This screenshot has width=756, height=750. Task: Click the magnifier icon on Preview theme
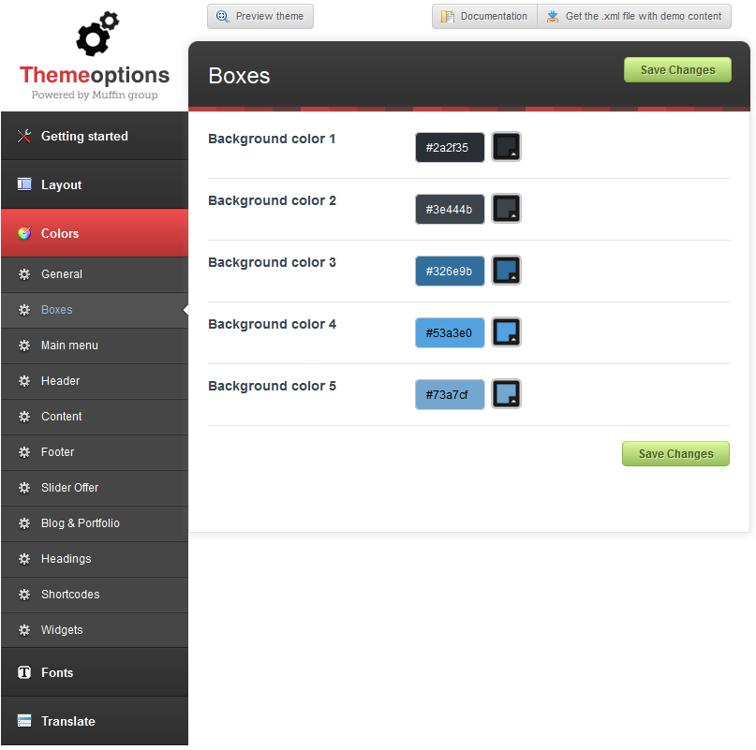pyautogui.click(x=223, y=17)
